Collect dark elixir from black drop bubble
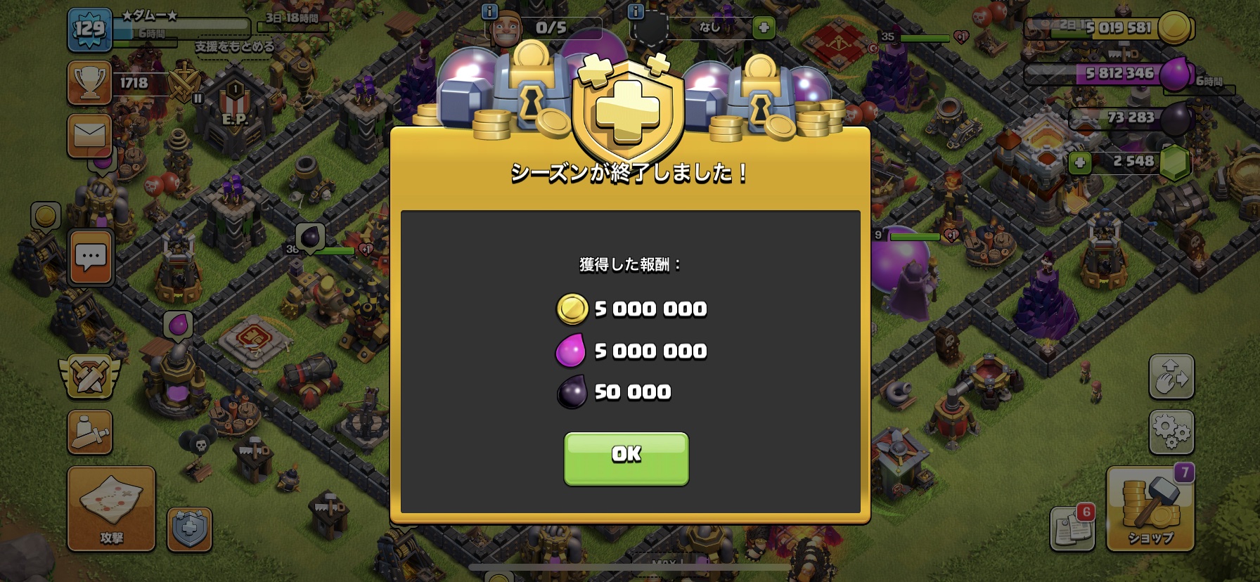Screen dimensions: 1260x582 [x=310, y=238]
